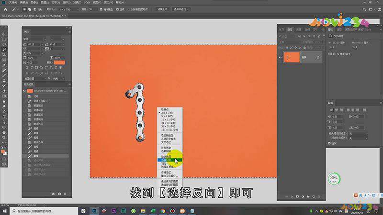Toggle Sample All Layers checkbox
This screenshot has height=215, width=383.
[x=129, y=9]
